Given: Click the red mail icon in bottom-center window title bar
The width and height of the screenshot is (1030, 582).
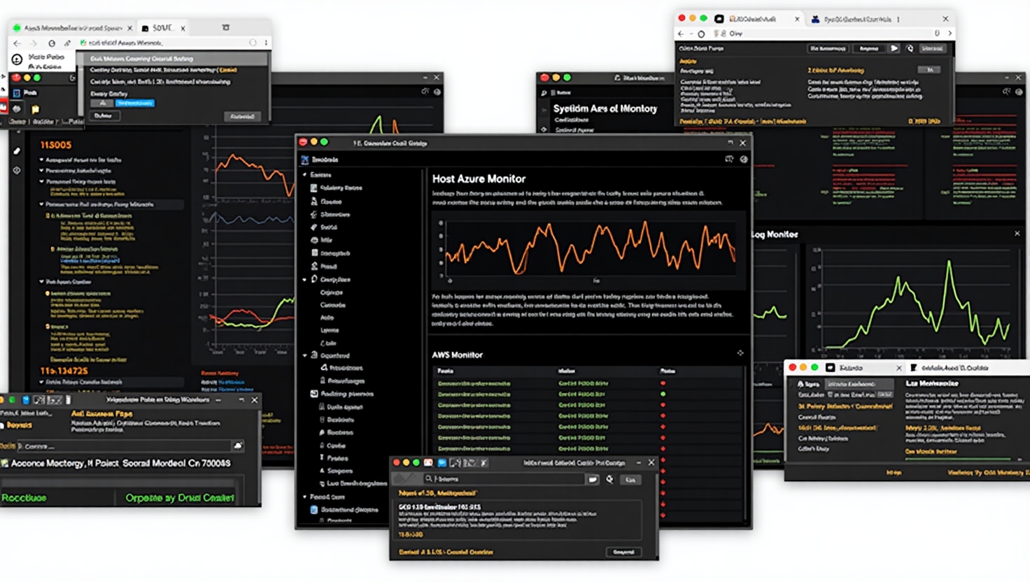Looking at the screenshot, I should 428,462.
